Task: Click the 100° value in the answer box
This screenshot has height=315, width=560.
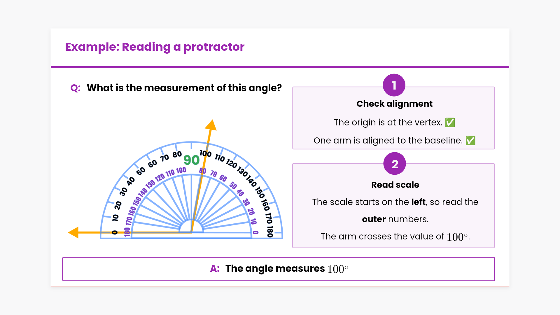Action: 337,269
